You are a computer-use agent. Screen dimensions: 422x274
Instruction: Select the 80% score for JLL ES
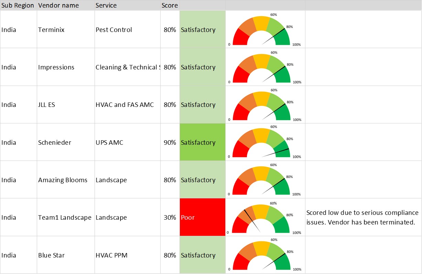tap(170, 105)
